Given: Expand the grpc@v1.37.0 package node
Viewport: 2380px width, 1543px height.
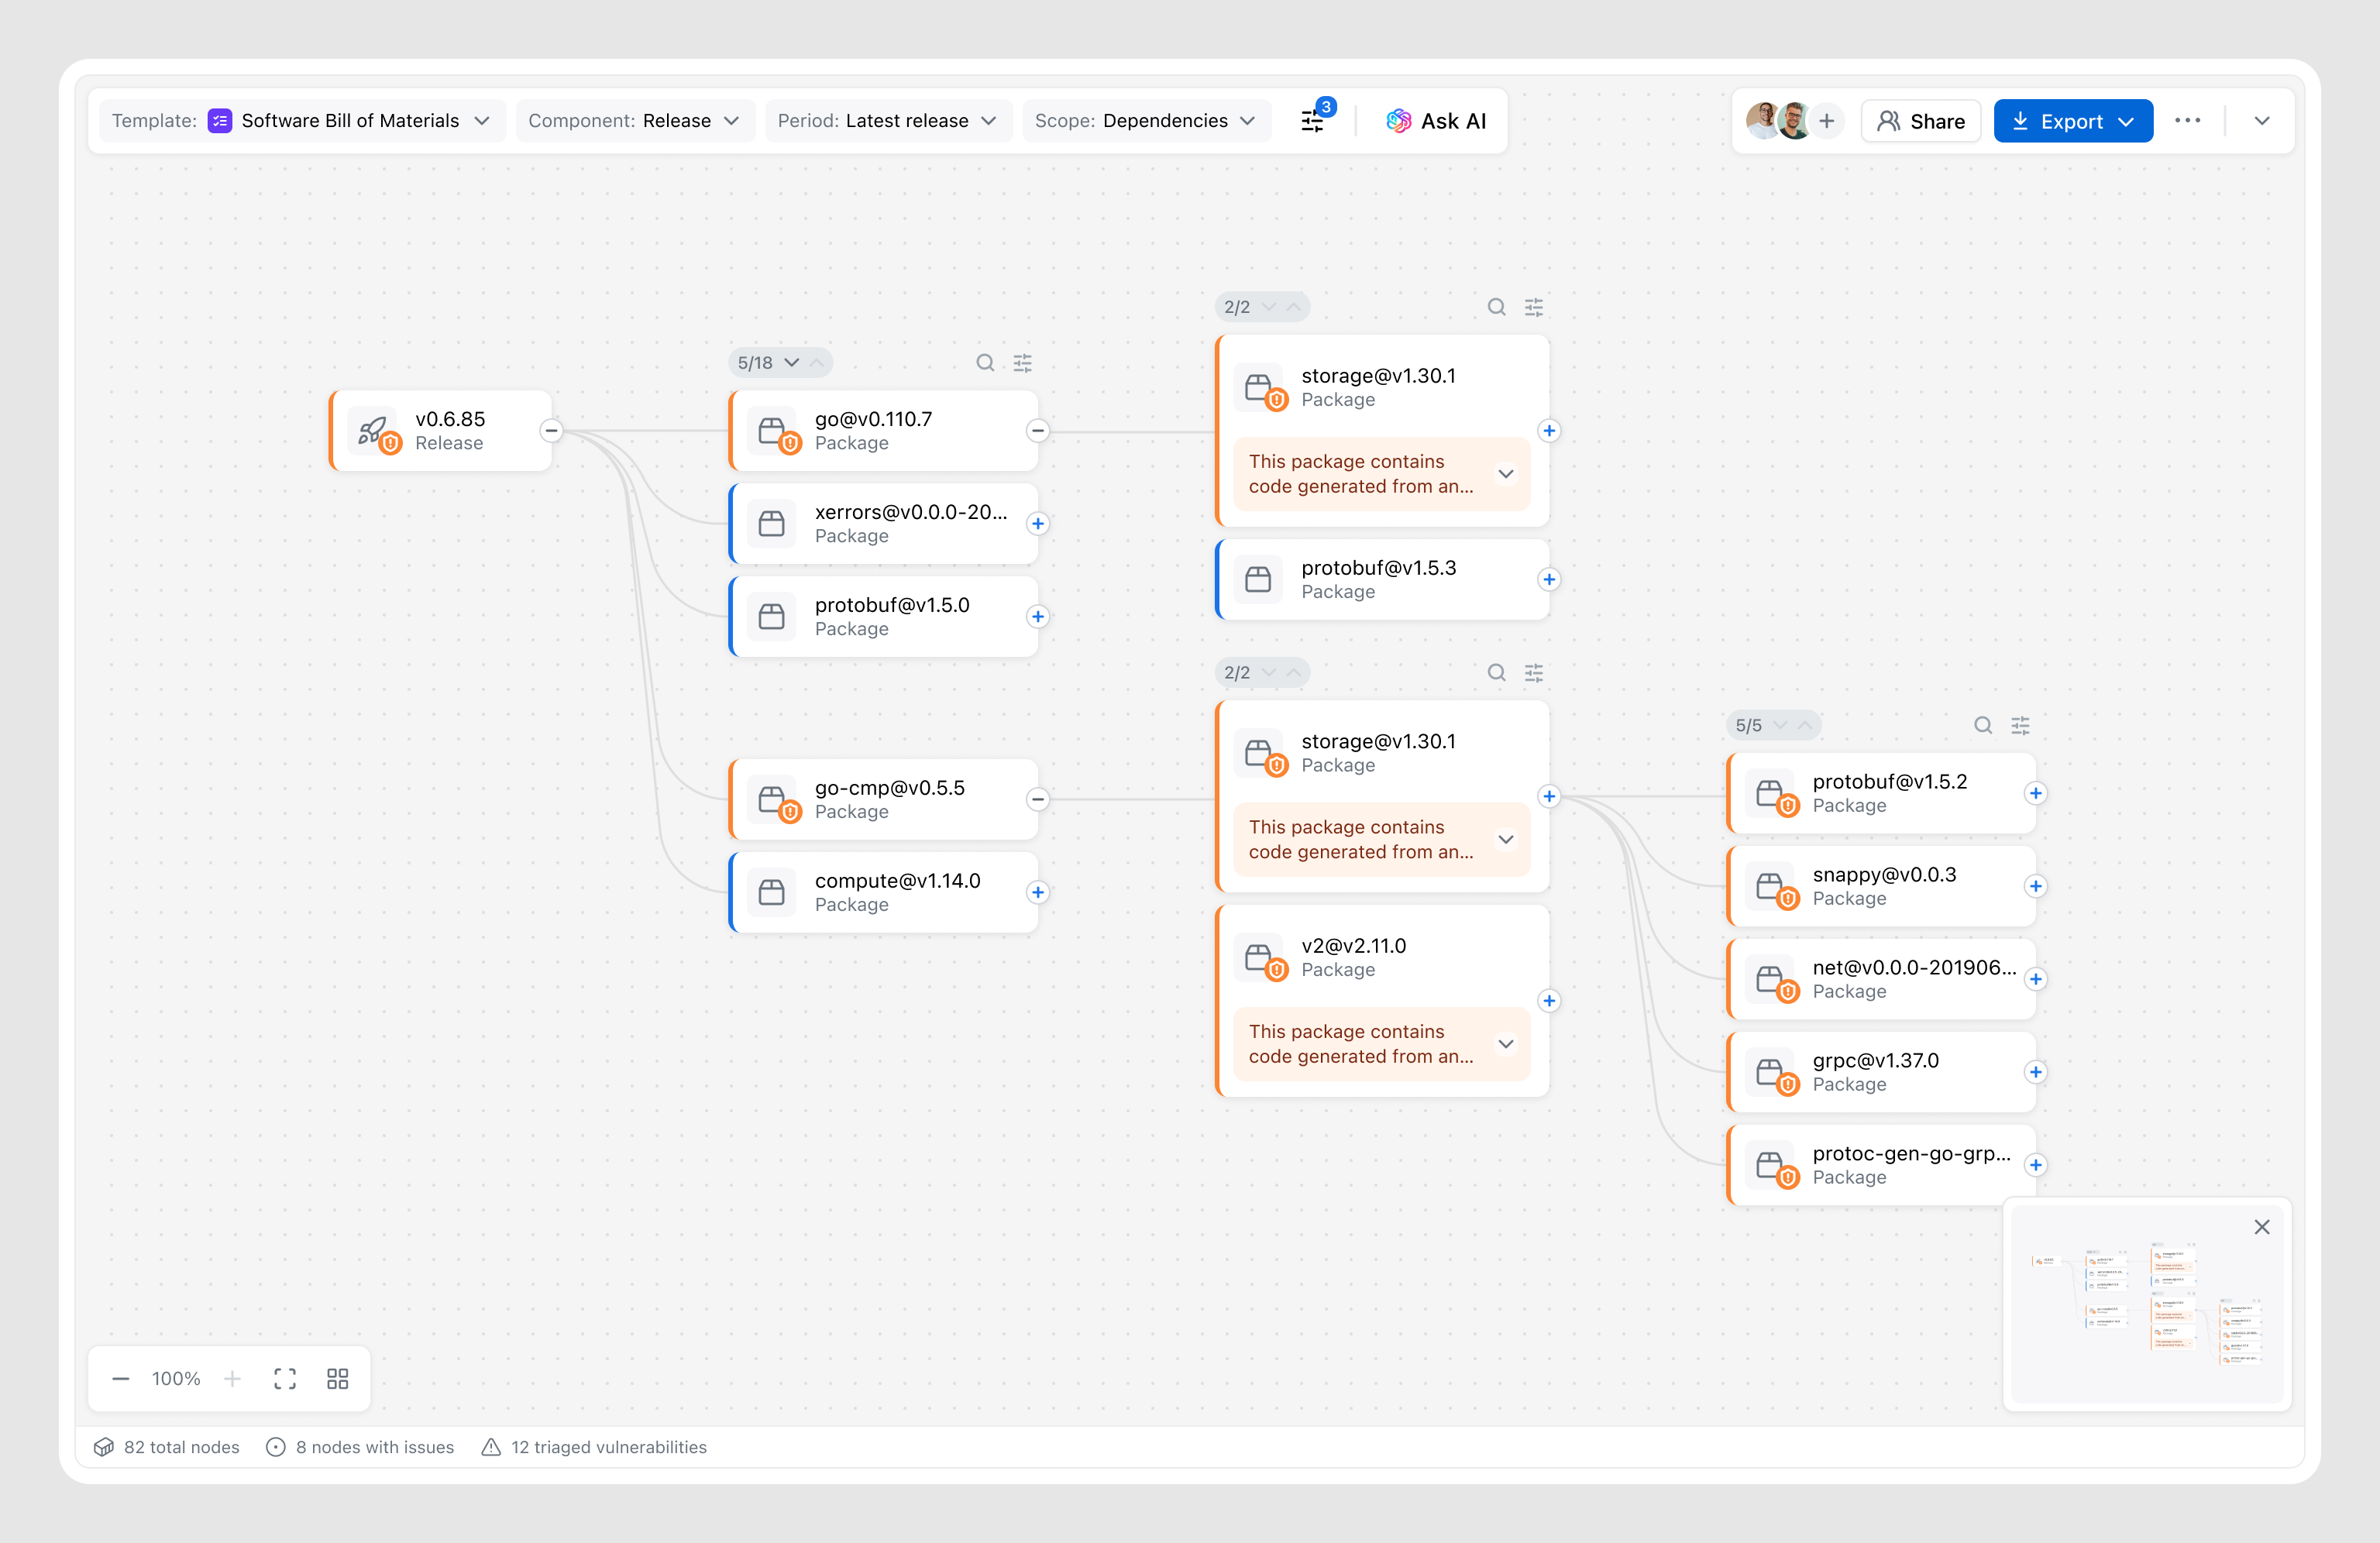Looking at the screenshot, I should pyautogui.click(x=2035, y=1072).
